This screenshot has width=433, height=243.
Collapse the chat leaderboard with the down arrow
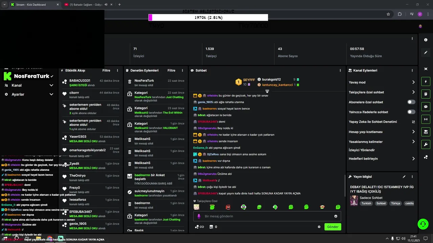click(267, 91)
